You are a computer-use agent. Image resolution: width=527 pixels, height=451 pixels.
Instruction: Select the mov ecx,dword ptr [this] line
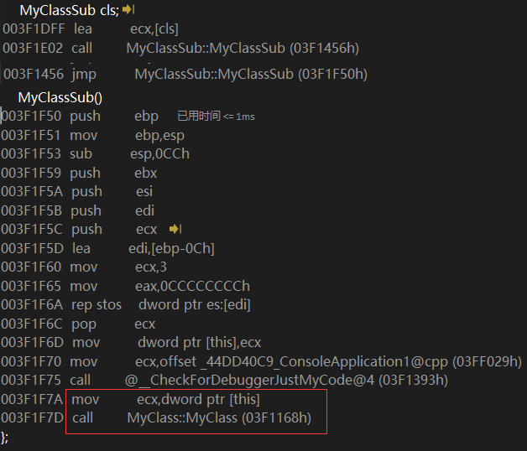coord(130,400)
